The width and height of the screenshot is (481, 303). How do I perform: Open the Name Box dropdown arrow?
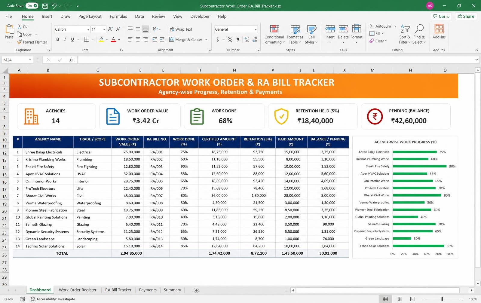coord(30,60)
